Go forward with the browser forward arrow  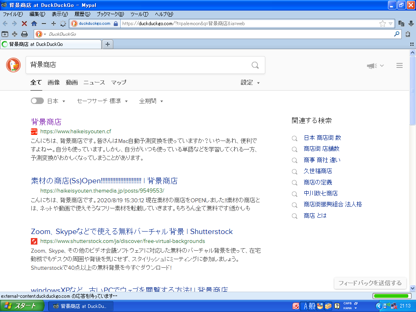coord(14,24)
